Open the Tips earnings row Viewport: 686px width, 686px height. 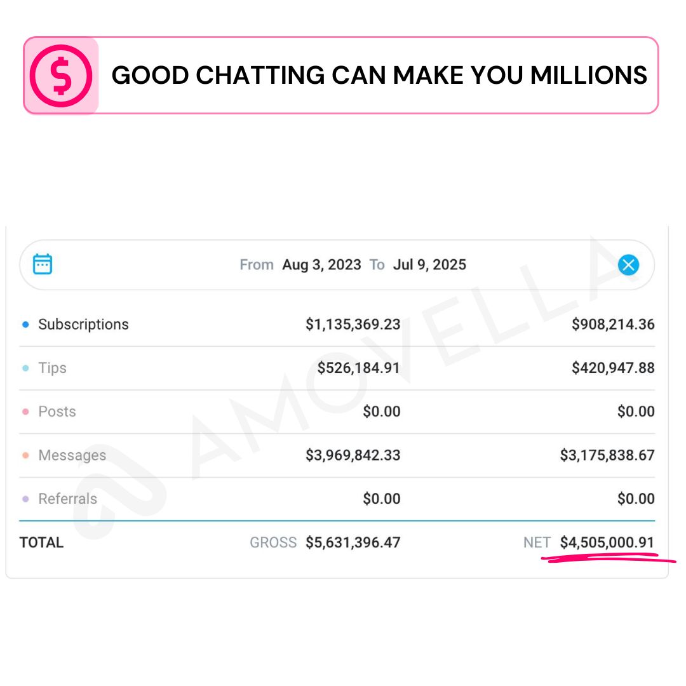[52, 368]
